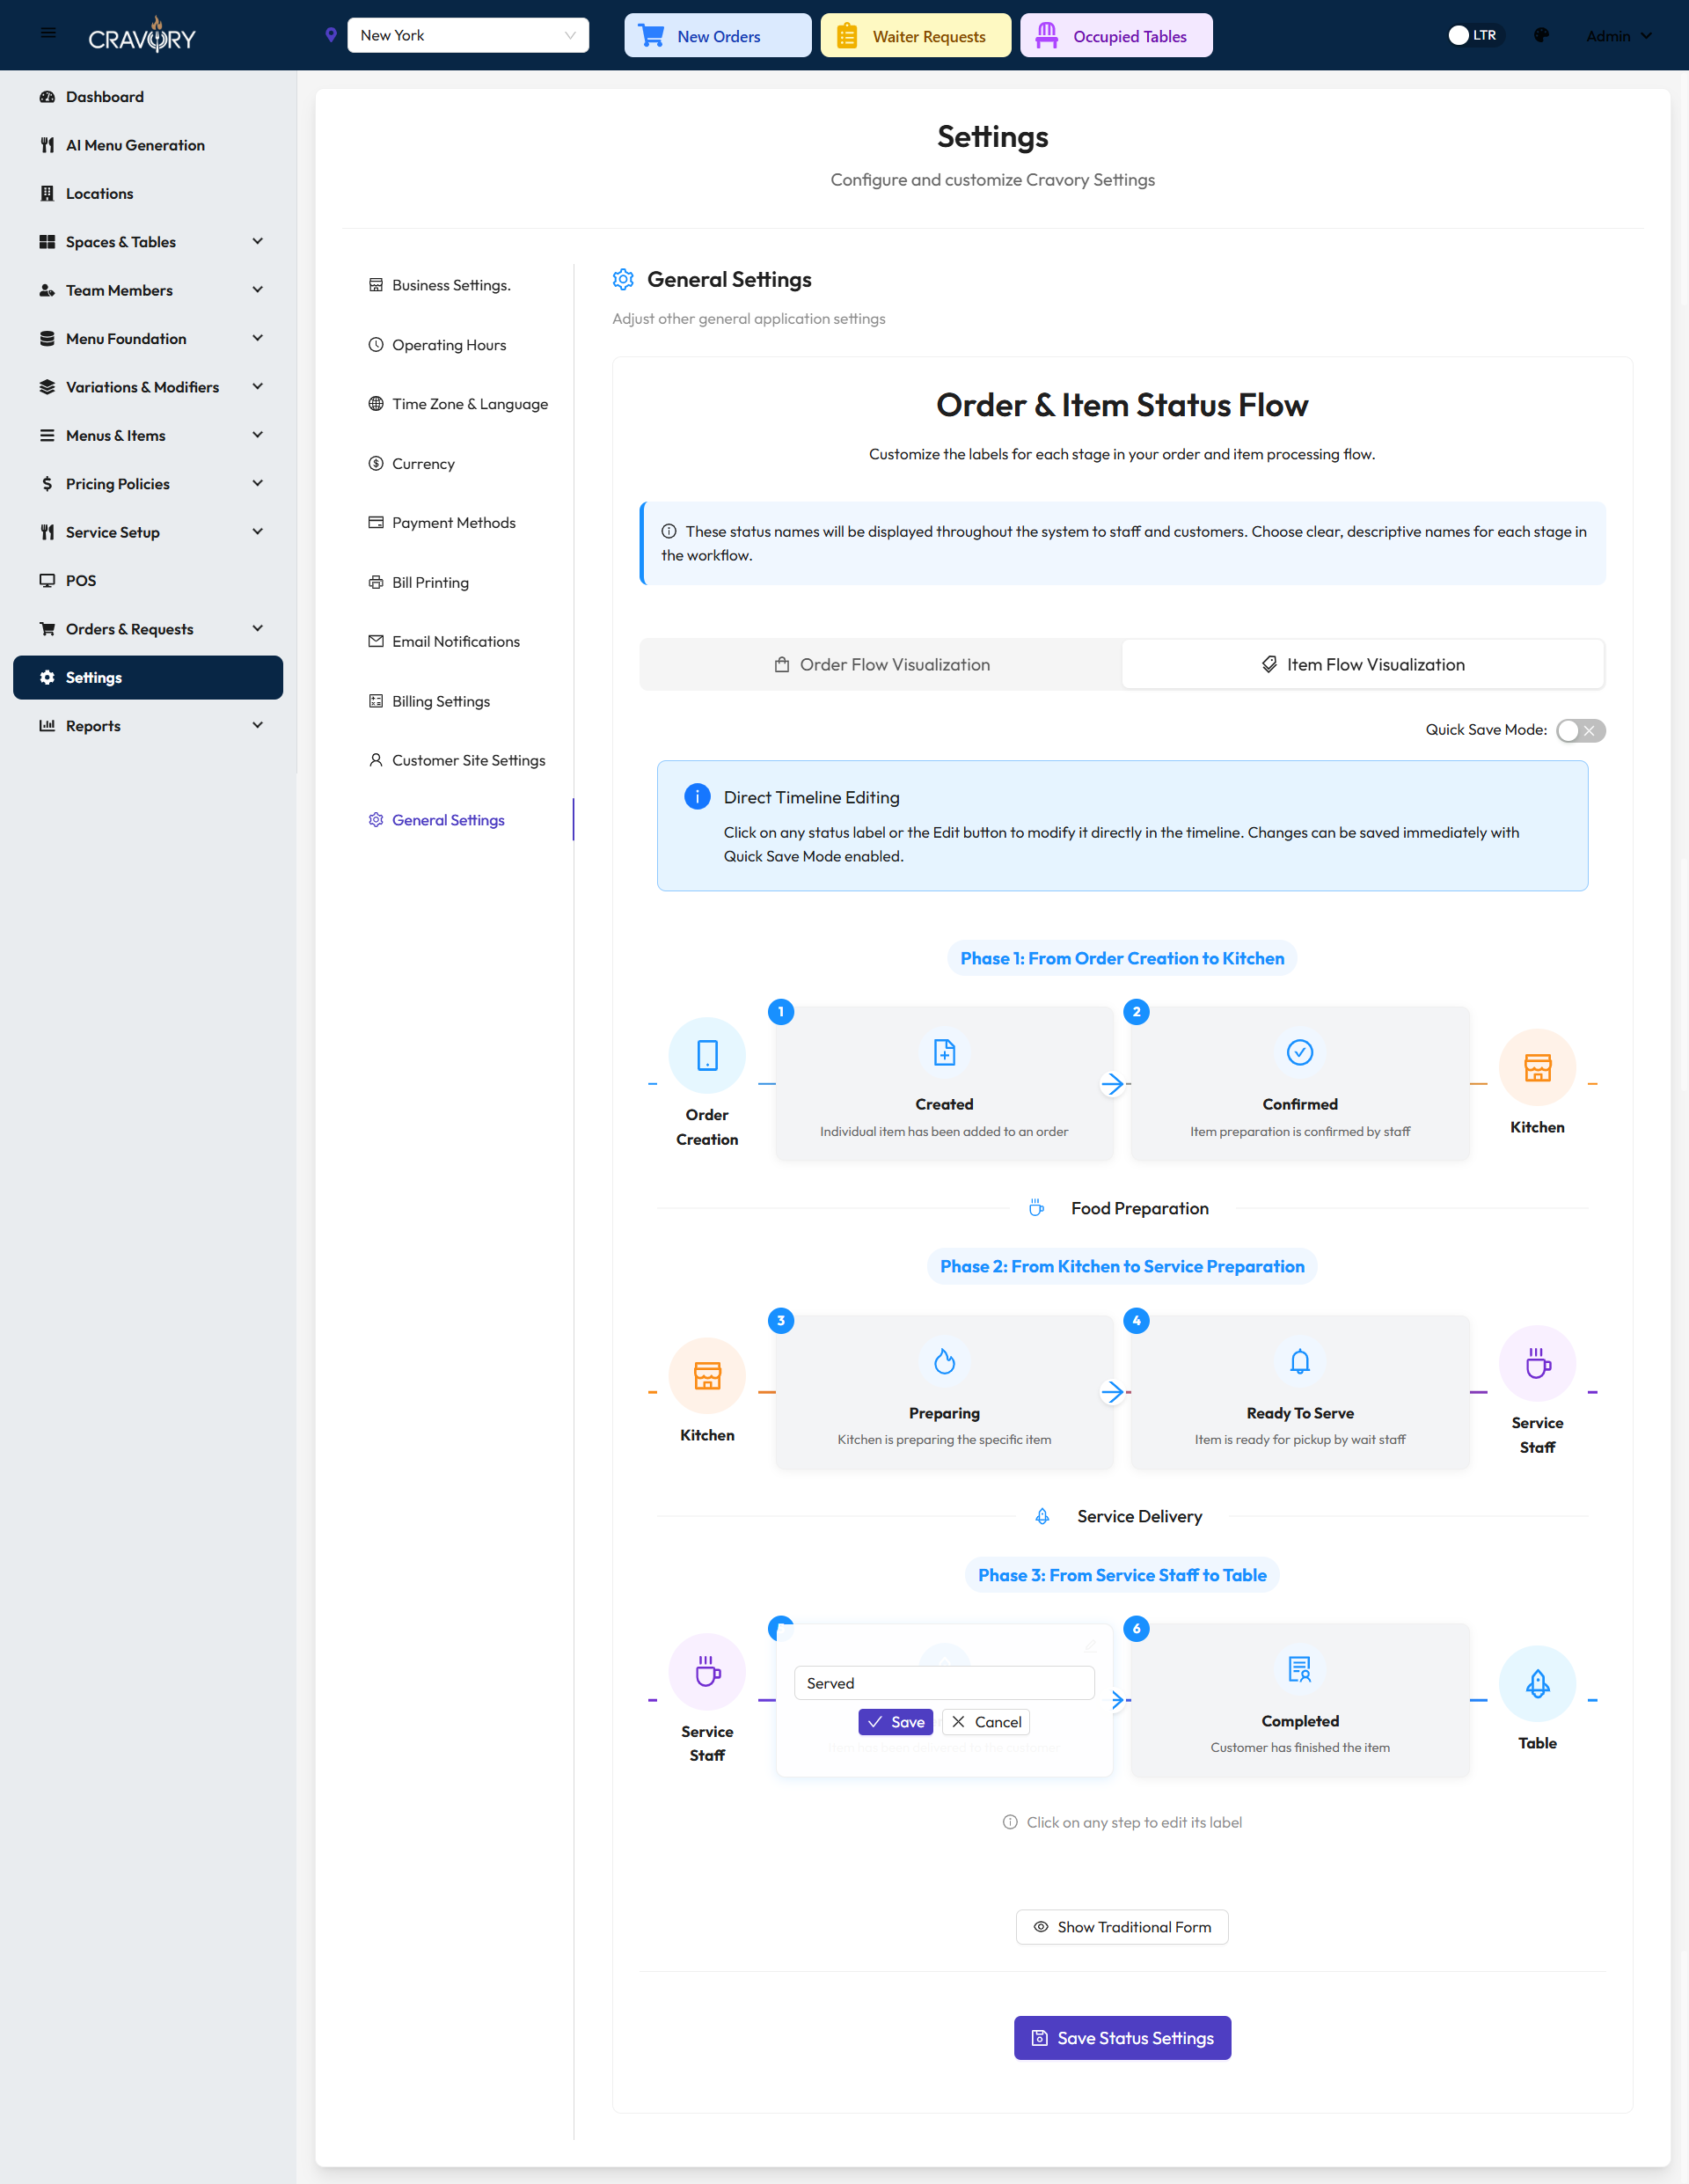The height and width of the screenshot is (2184, 1689).
Task: Save the Served label edit
Action: coord(895,1722)
